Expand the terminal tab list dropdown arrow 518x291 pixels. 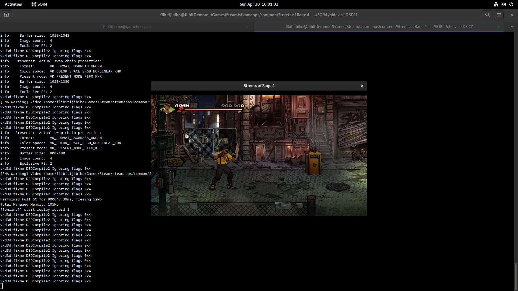point(512,27)
